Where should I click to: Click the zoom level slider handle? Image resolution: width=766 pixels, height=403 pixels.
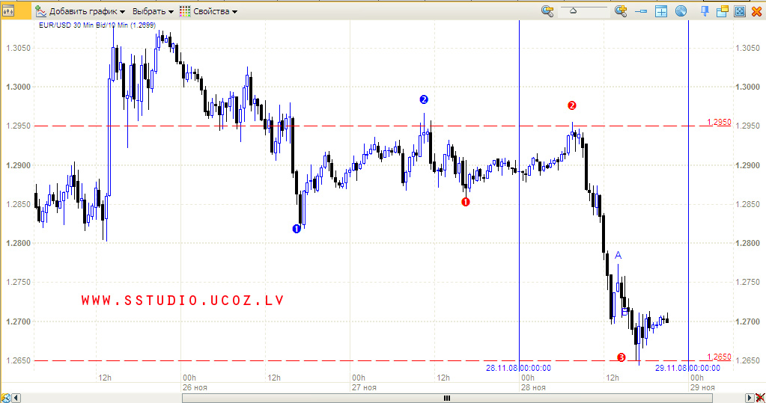point(573,10)
